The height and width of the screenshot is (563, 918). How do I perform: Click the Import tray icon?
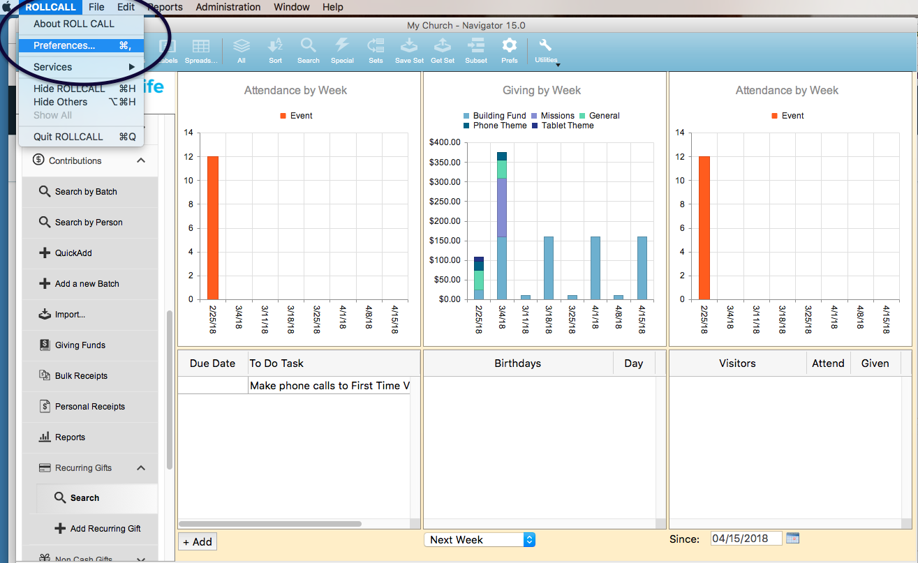point(44,314)
